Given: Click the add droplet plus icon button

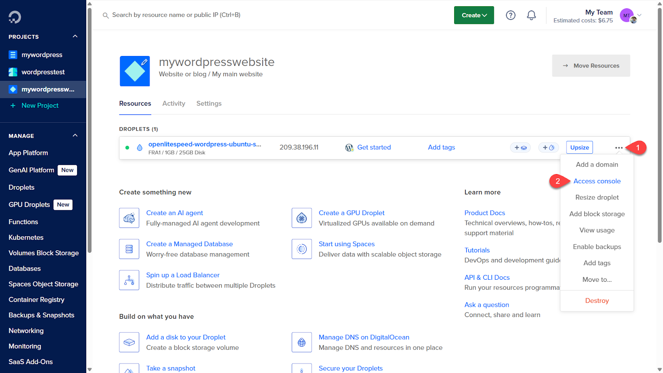Looking at the screenshot, I should [549, 148].
